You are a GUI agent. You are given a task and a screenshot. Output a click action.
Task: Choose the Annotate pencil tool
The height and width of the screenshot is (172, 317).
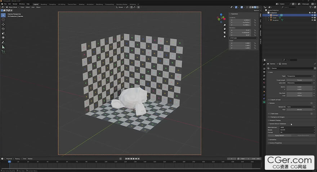(4, 42)
